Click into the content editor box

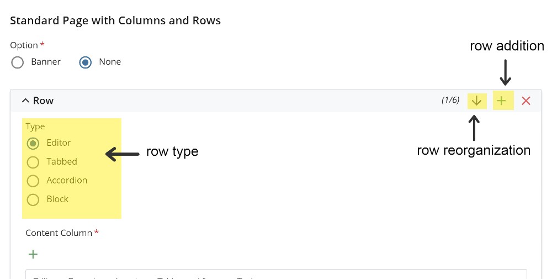tap(276, 275)
